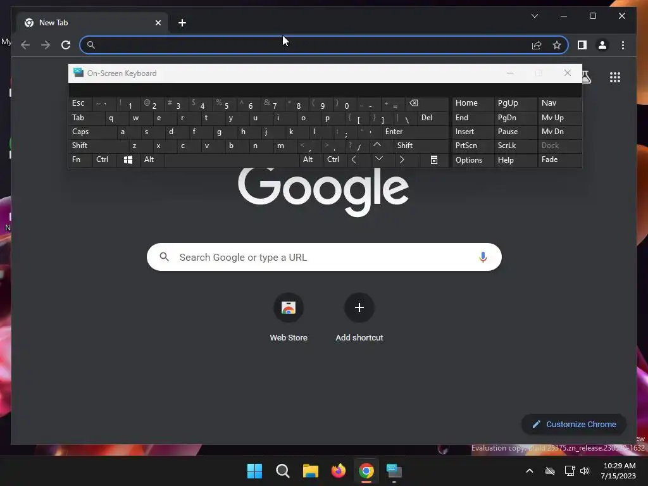Open Chrome's three-dot menu
648x486 pixels.
tap(623, 45)
